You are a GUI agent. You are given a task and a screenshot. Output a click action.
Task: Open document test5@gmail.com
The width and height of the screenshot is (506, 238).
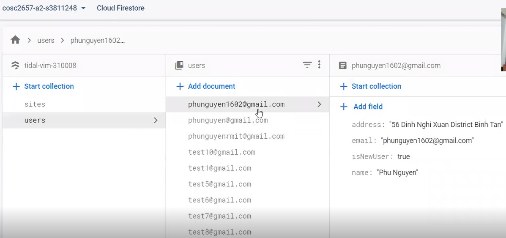[219, 184]
